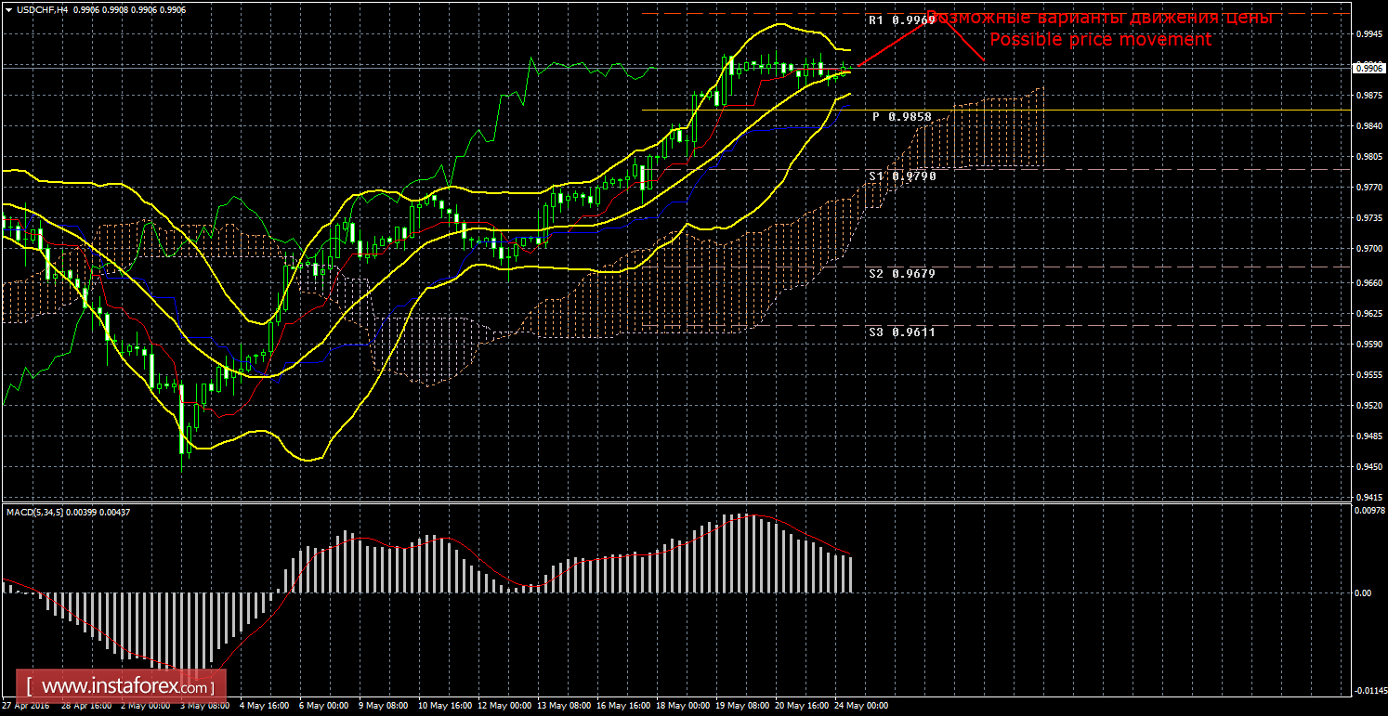Click the triangle arrow beside USDCHF,H4
The height and width of the screenshot is (716, 1388).
[x=7, y=10]
